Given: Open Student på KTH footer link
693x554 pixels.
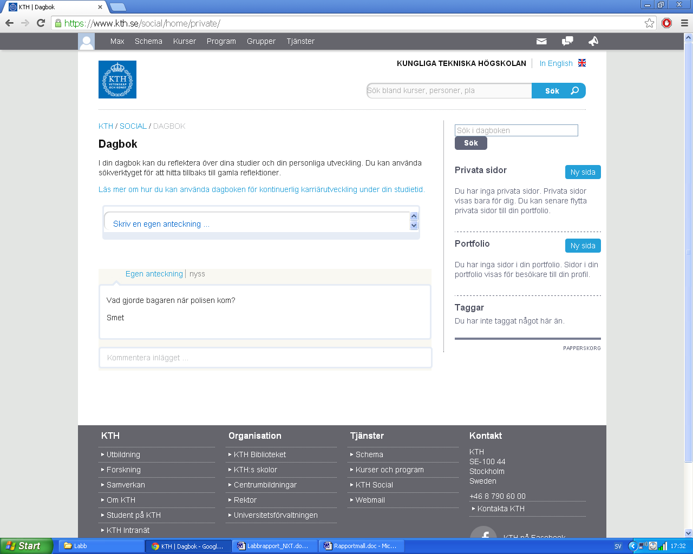Looking at the screenshot, I should click(134, 515).
